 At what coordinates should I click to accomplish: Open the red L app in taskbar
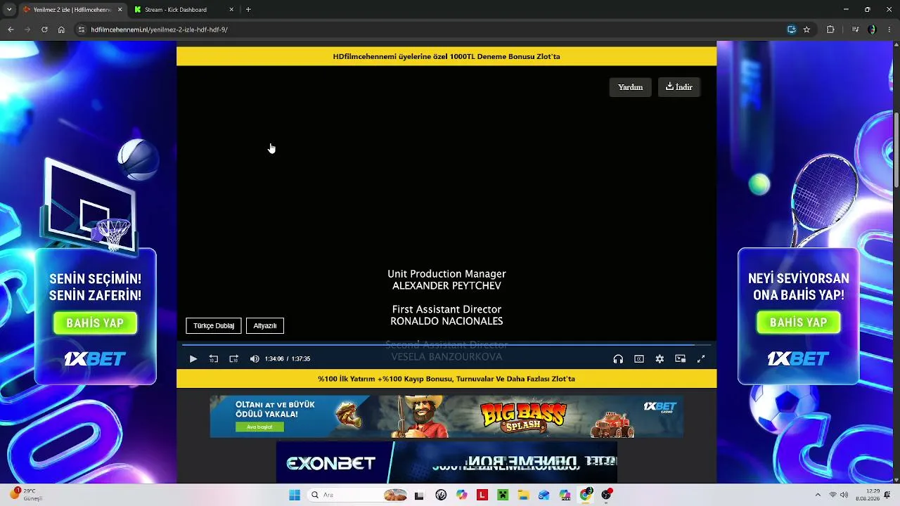(482, 495)
